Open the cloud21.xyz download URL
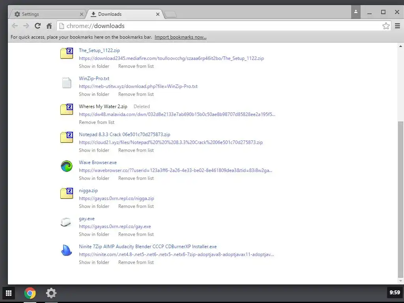The height and width of the screenshot is (303, 404). tap(171, 142)
